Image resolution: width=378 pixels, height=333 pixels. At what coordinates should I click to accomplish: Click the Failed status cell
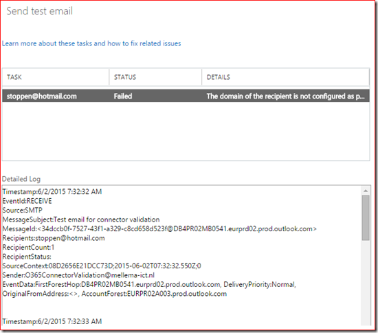pos(123,96)
